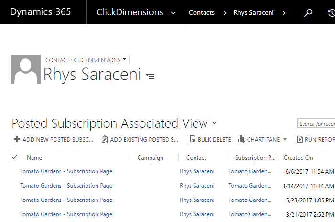Click the Add Existing Posted Subscription icon
Screen dimensions: 335x222
(105, 139)
